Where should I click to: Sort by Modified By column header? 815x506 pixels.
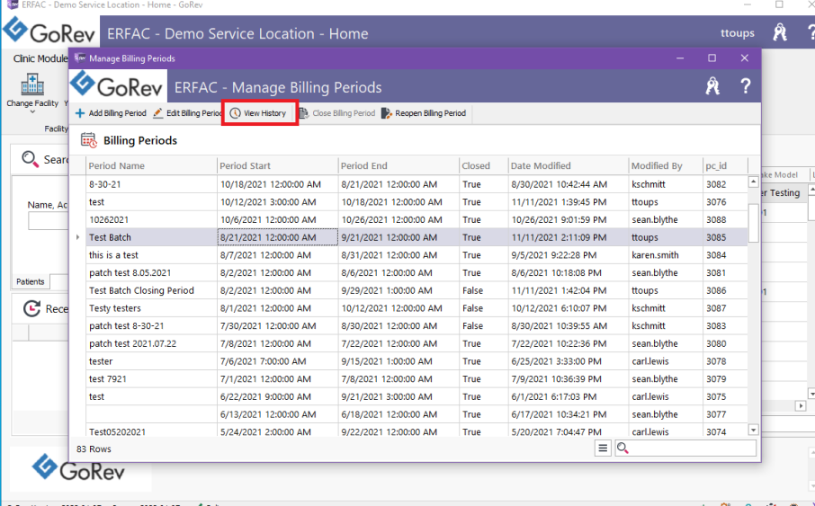(x=666, y=165)
